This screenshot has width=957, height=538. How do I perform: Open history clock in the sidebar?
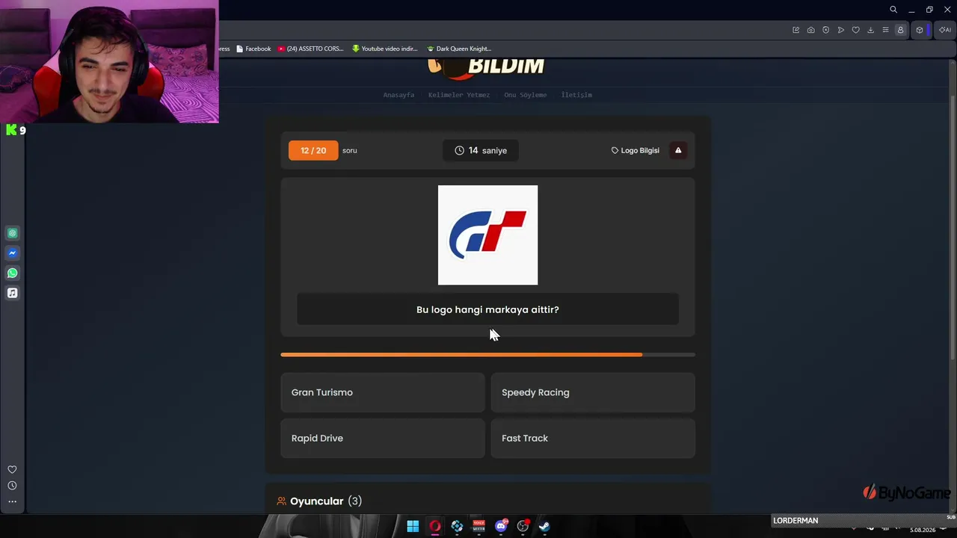click(12, 486)
